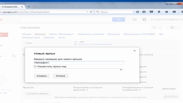Click the account email fr.freedom2015@gmail
Viewport: 183px width, 103px height.
[x=167, y=19]
